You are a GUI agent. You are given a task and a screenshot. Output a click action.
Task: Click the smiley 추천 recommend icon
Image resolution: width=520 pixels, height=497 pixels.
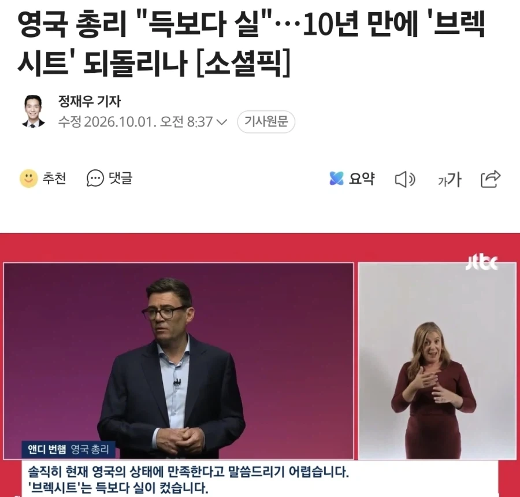29,179
